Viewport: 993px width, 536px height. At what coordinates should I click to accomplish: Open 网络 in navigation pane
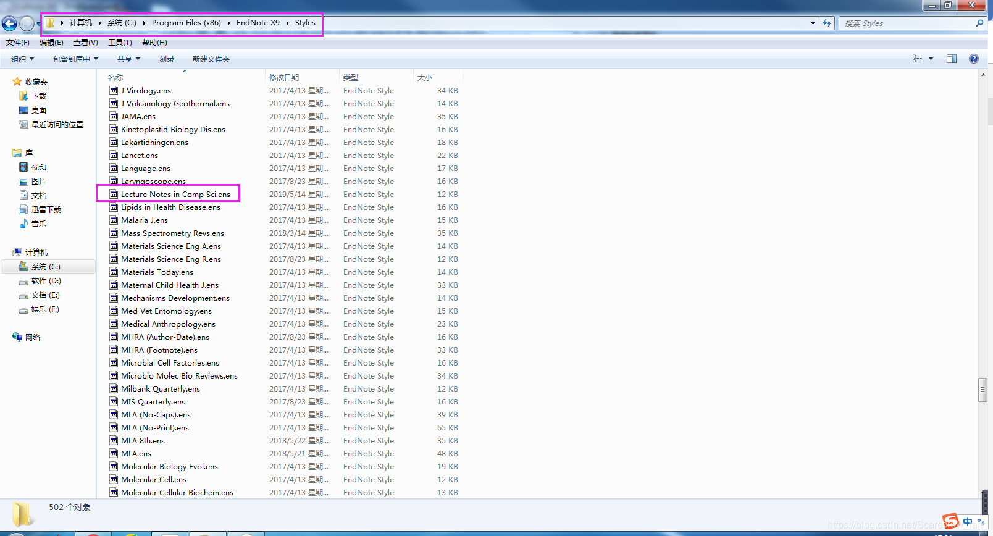pyautogui.click(x=33, y=337)
